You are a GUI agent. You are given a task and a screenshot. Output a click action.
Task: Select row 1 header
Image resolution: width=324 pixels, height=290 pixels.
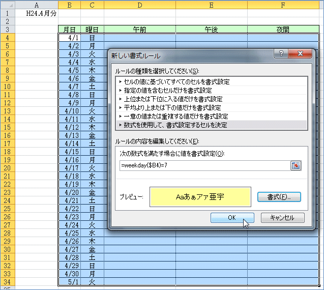pyautogui.click(x=8, y=13)
